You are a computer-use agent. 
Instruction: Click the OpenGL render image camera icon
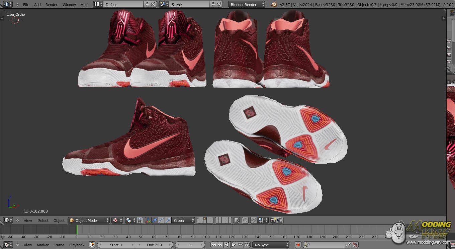(273, 220)
